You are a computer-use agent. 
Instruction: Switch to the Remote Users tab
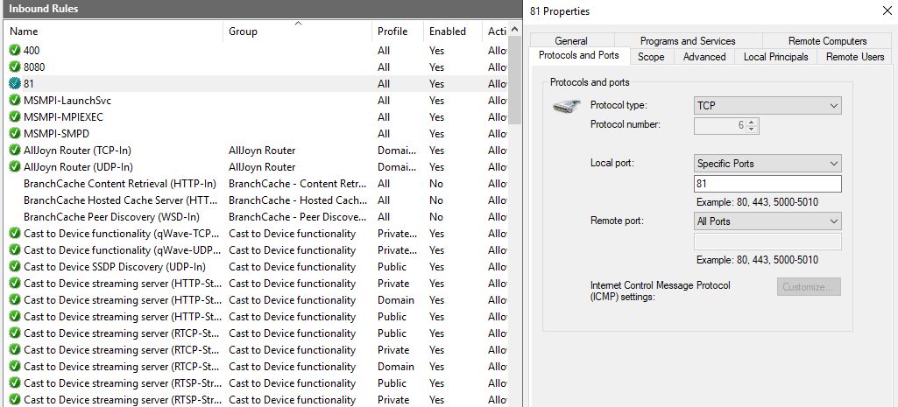tap(855, 57)
